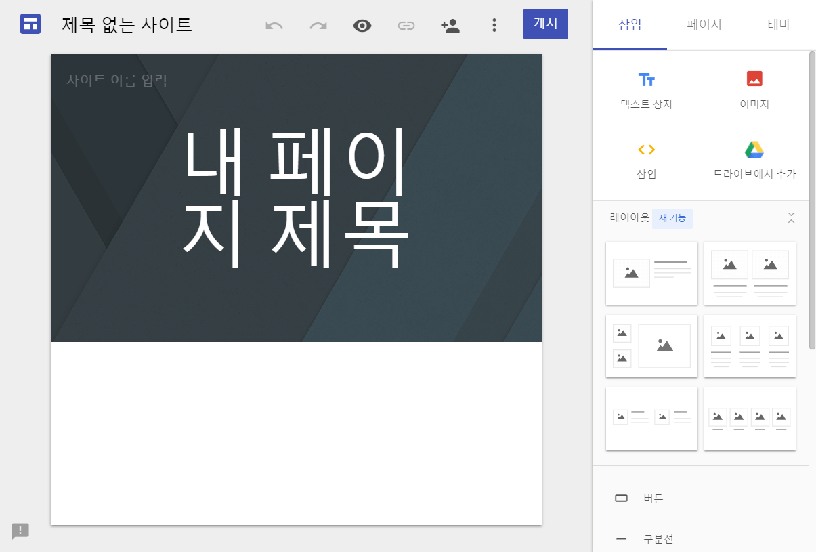This screenshot has width=816, height=552.
Task: Open the feedback icon bottom left
Action: click(x=20, y=532)
